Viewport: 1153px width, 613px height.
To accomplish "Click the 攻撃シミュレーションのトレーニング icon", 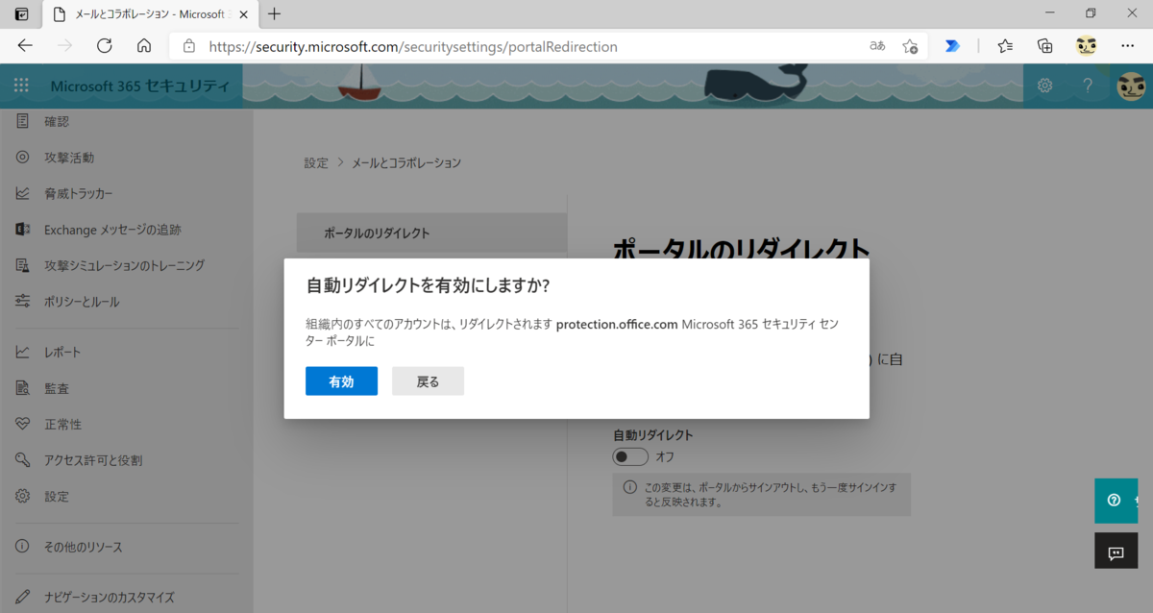I will click(x=22, y=265).
